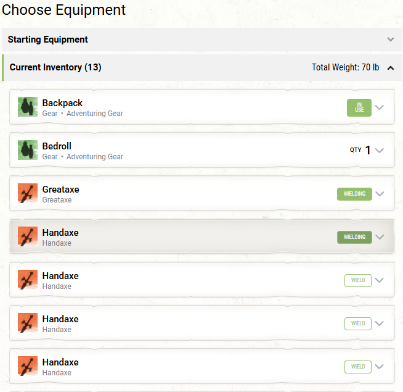Unwield the Greataxe via Wielding toggle
The height and width of the screenshot is (392, 403).
click(354, 194)
